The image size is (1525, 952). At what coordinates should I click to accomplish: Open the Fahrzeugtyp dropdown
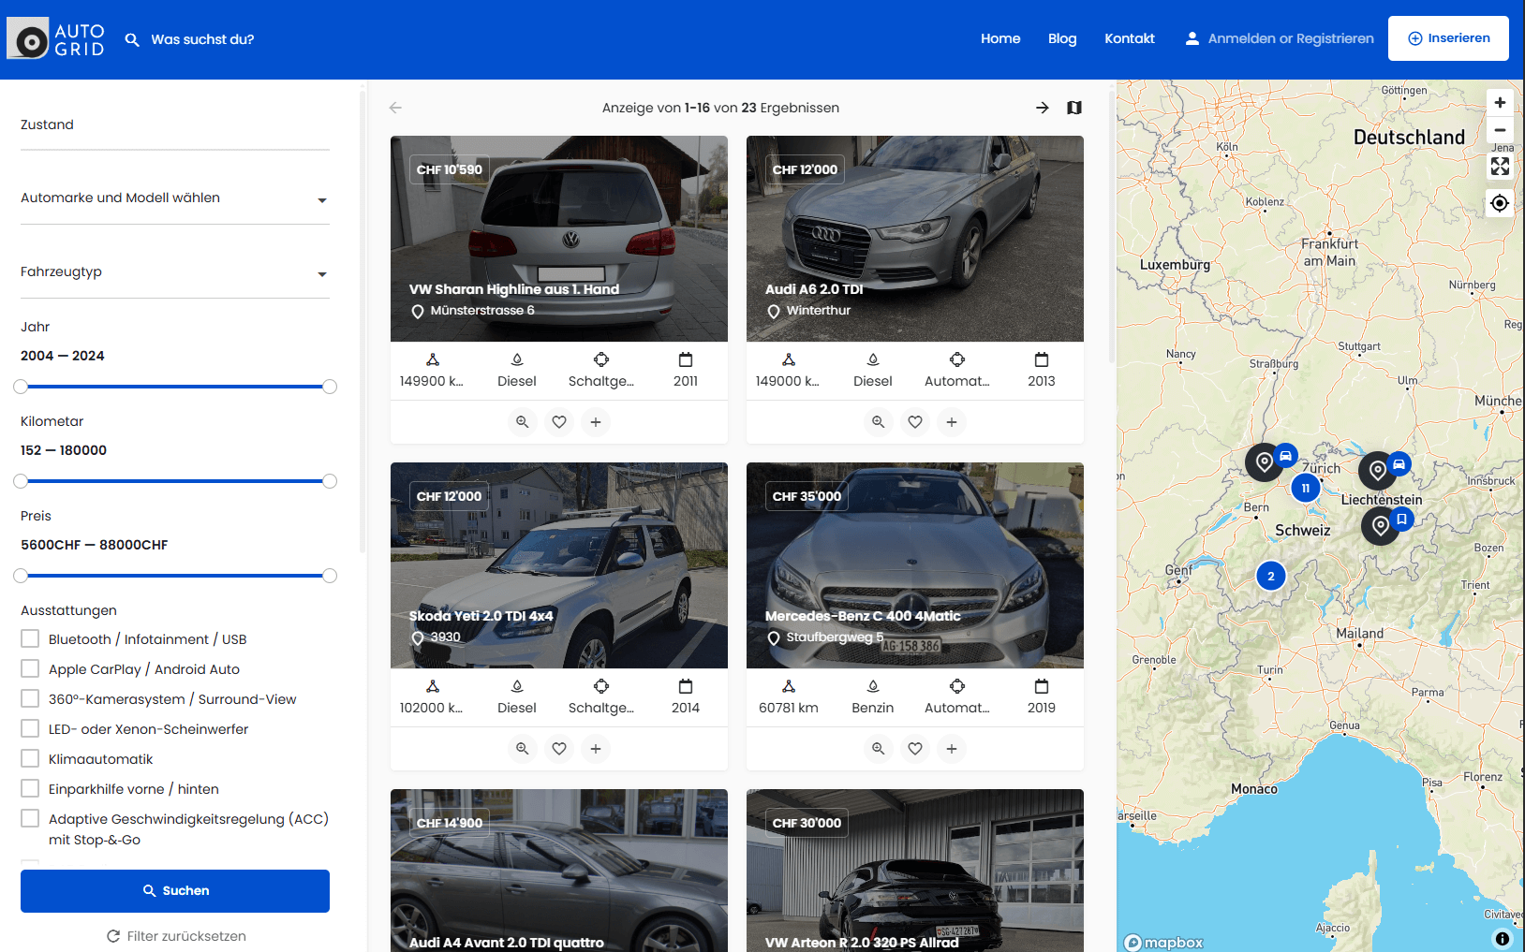pos(175,272)
